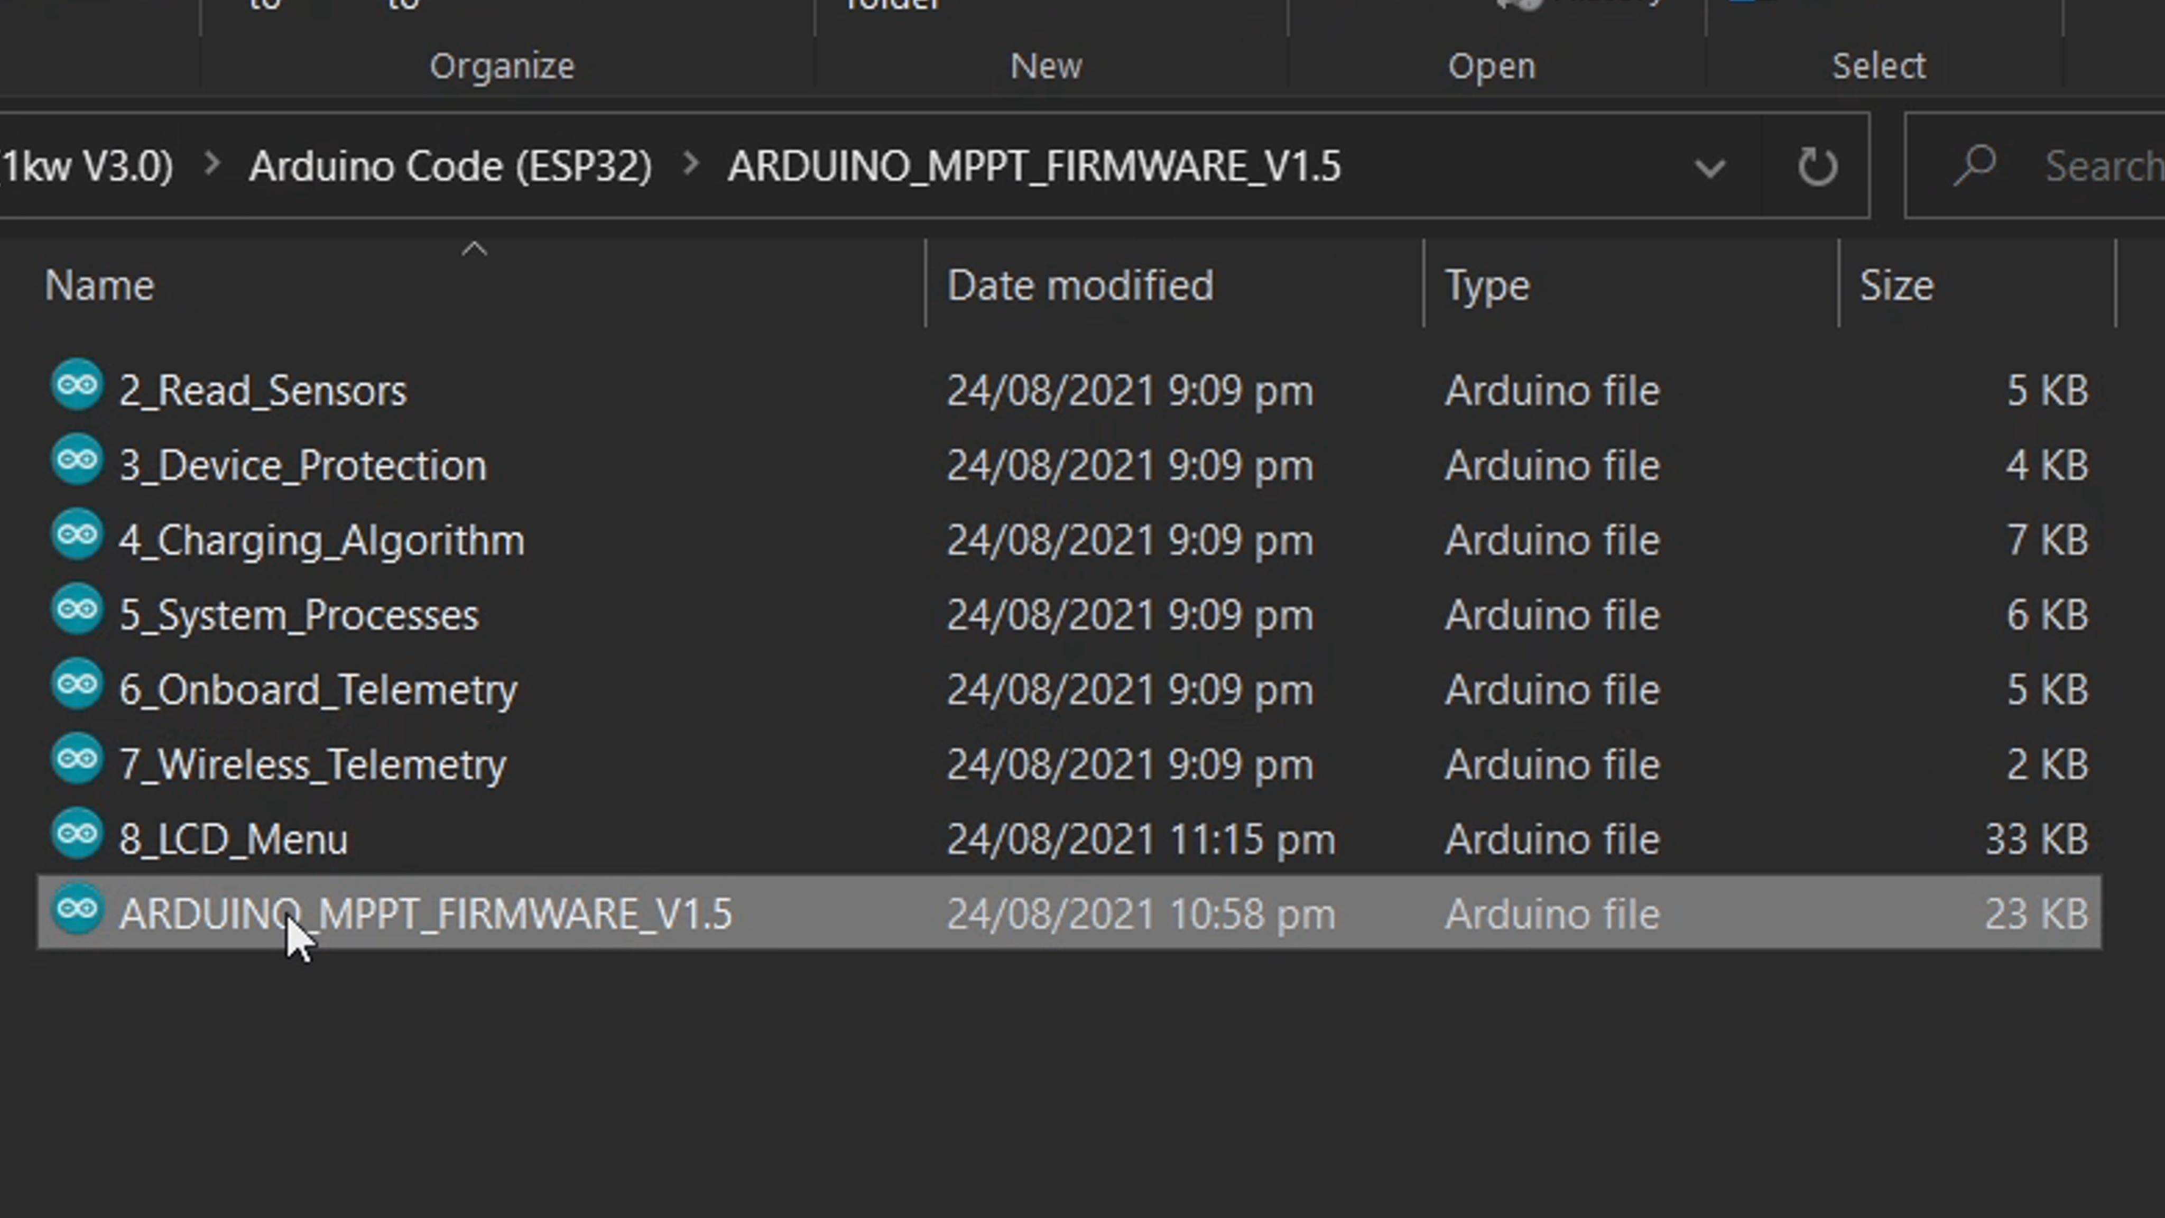Select the 7_Wireless_Telemetry file name

click(313, 765)
